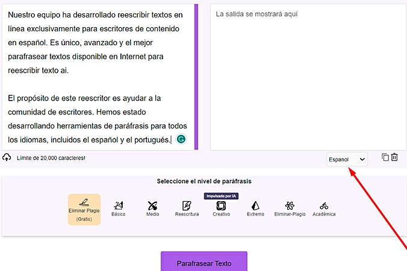The image size is (407, 271).
Task: Delete text using the trash icon
Action: click(x=395, y=157)
